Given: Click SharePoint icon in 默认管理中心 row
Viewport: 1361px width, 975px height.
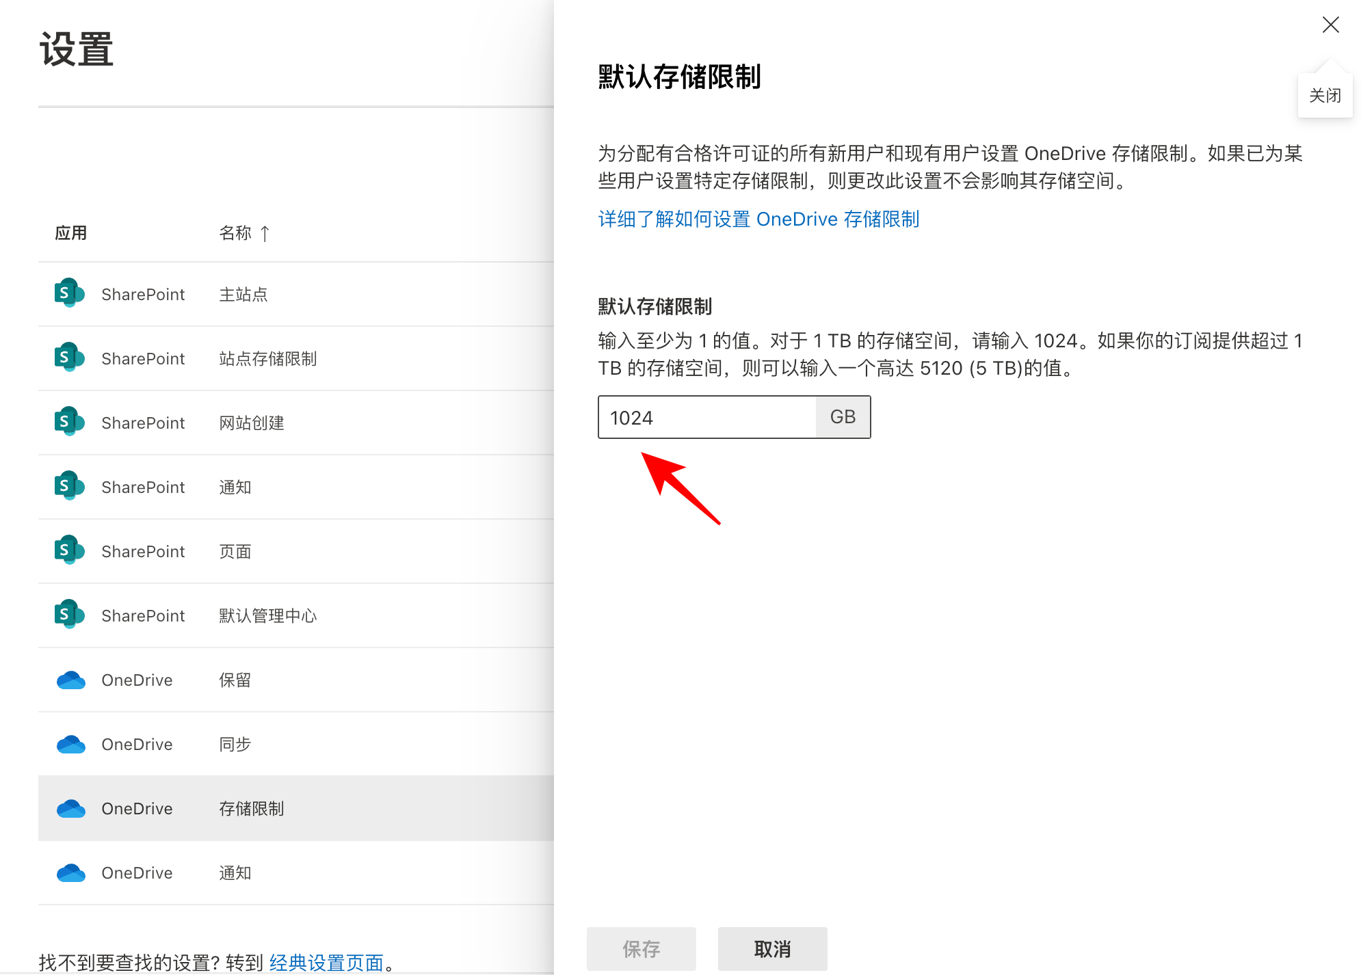Looking at the screenshot, I should [x=69, y=615].
